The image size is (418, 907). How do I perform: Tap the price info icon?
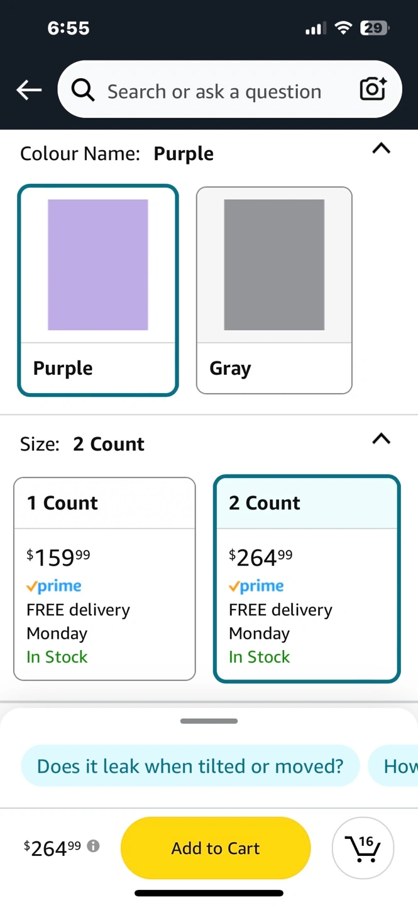[94, 846]
